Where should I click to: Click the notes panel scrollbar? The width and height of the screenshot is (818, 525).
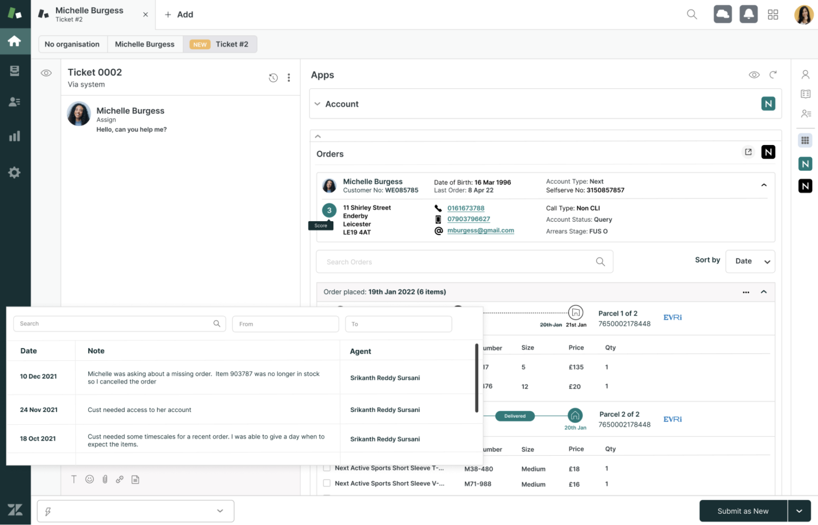[476, 378]
